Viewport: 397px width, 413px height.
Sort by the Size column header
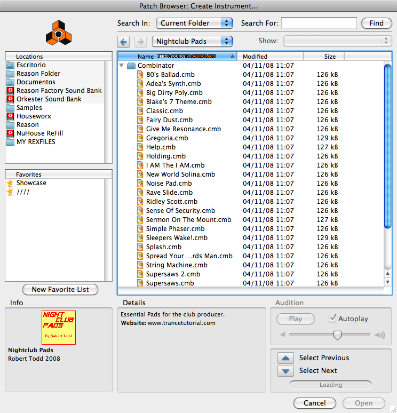click(324, 57)
